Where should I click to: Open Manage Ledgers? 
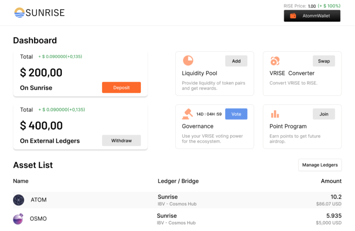[x=320, y=165]
